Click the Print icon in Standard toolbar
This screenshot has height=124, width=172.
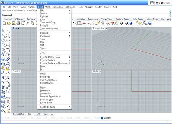click(18, 23)
